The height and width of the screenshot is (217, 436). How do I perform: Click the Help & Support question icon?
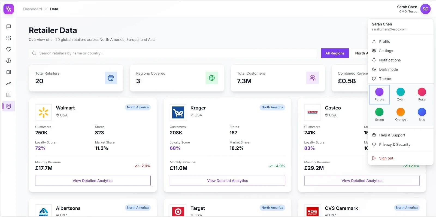coord(374,135)
